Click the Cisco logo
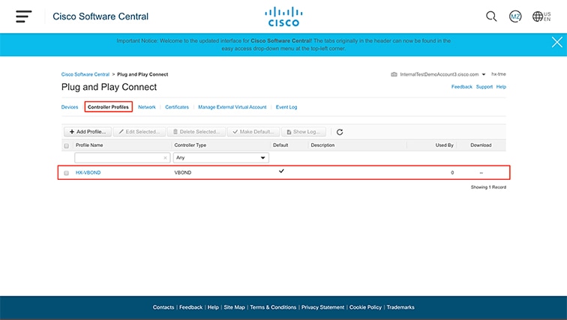Screen dimensions: 567x320 click(283, 16)
